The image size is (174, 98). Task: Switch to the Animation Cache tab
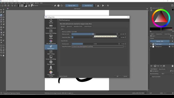78,26
